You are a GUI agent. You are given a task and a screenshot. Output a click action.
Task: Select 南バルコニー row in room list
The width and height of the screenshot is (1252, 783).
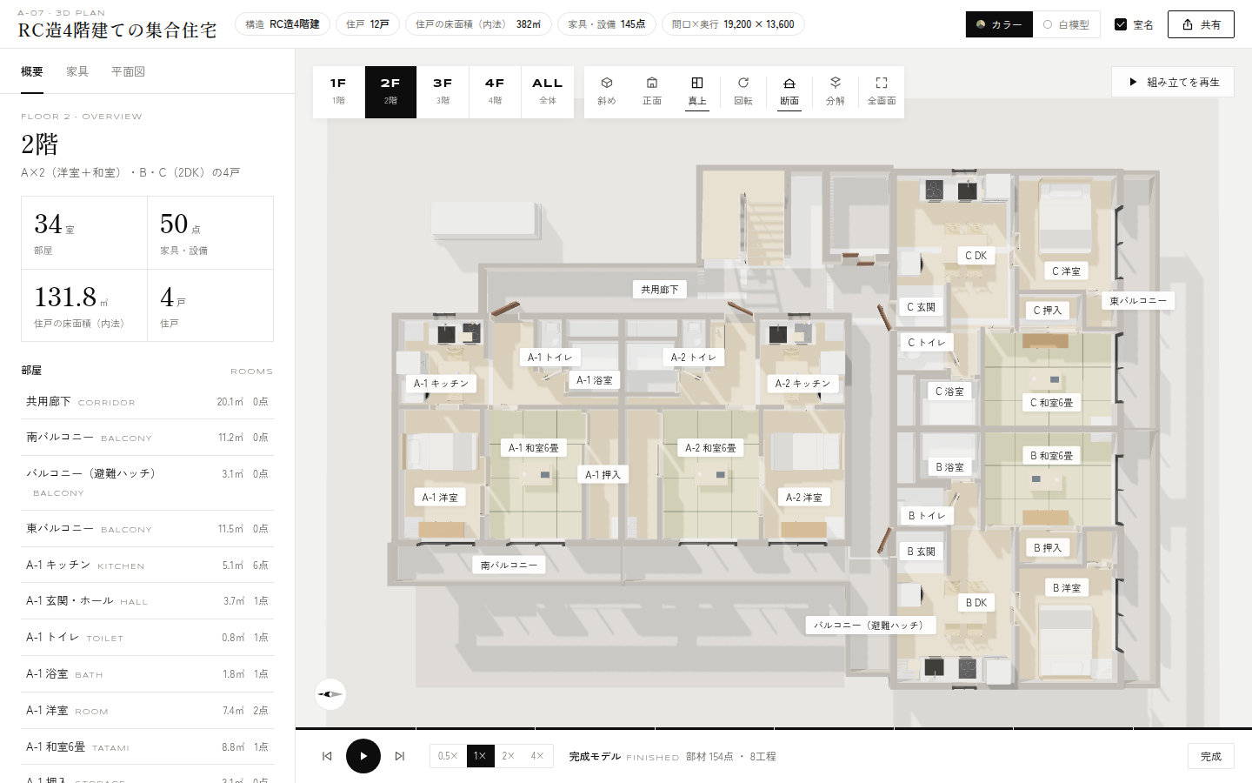point(147,438)
